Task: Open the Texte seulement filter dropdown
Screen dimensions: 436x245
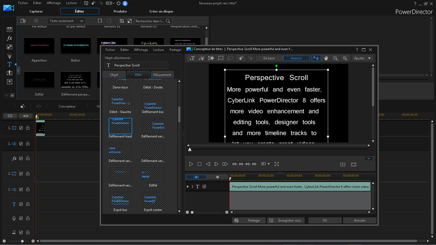Action: (x=66, y=21)
